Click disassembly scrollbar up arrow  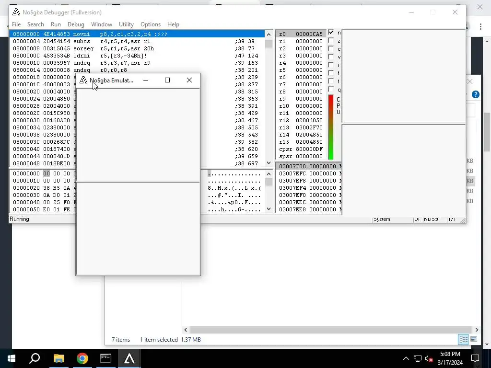[269, 34]
